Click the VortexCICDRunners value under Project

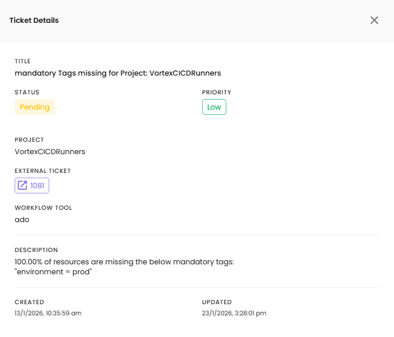(x=50, y=151)
